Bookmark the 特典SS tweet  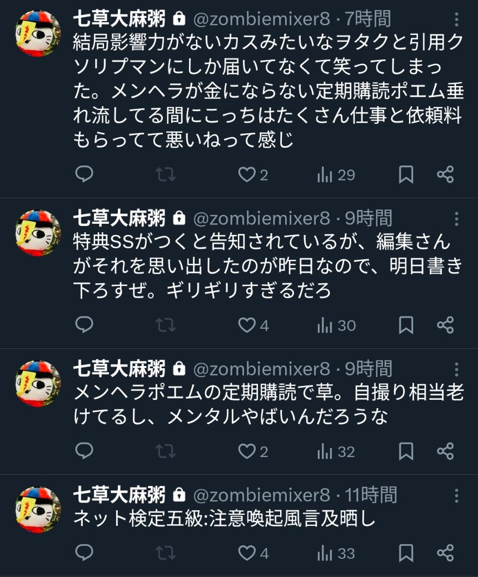click(406, 325)
